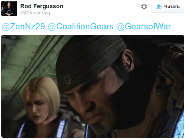Play the embedded GIF in the tweet
The height and width of the screenshot is (139, 185).
point(93,86)
